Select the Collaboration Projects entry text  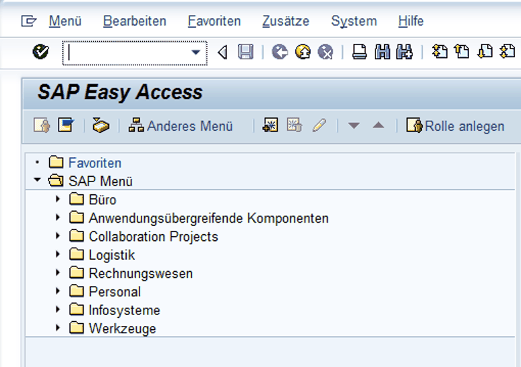154,237
